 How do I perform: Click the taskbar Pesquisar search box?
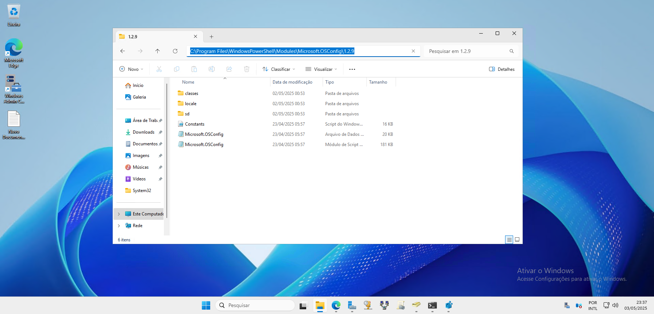tap(255, 305)
